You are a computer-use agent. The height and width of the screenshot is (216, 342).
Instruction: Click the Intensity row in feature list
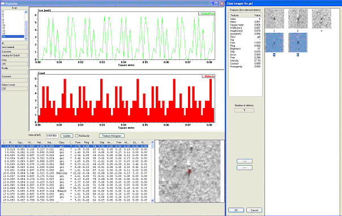coord(245,61)
